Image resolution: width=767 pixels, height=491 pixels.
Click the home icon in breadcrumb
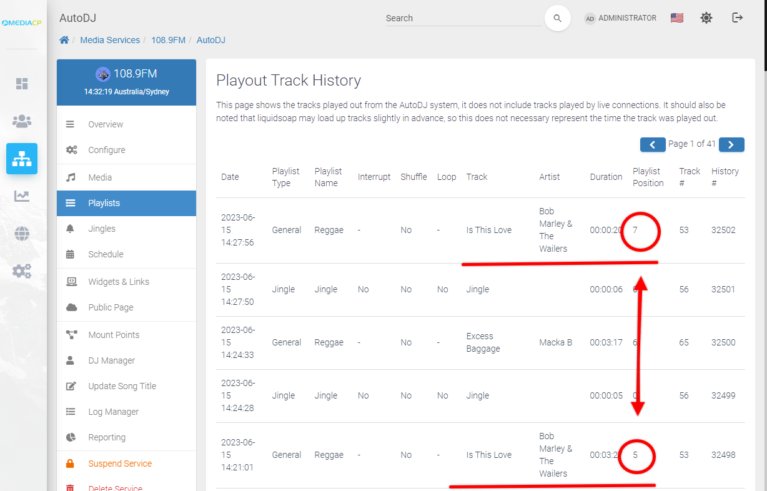64,40
